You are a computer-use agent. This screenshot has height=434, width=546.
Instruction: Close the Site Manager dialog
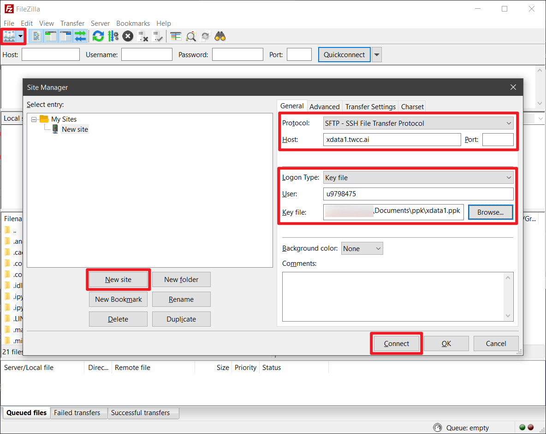(x=513, y=87)
